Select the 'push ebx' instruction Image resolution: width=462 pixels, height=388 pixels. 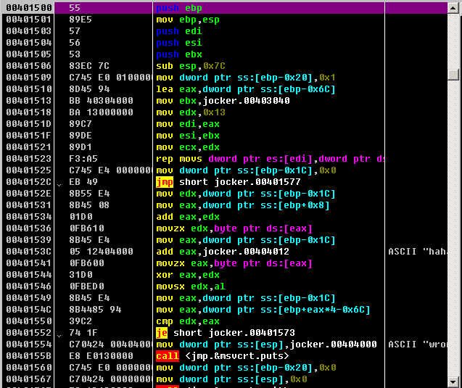(x=179, y=54)
